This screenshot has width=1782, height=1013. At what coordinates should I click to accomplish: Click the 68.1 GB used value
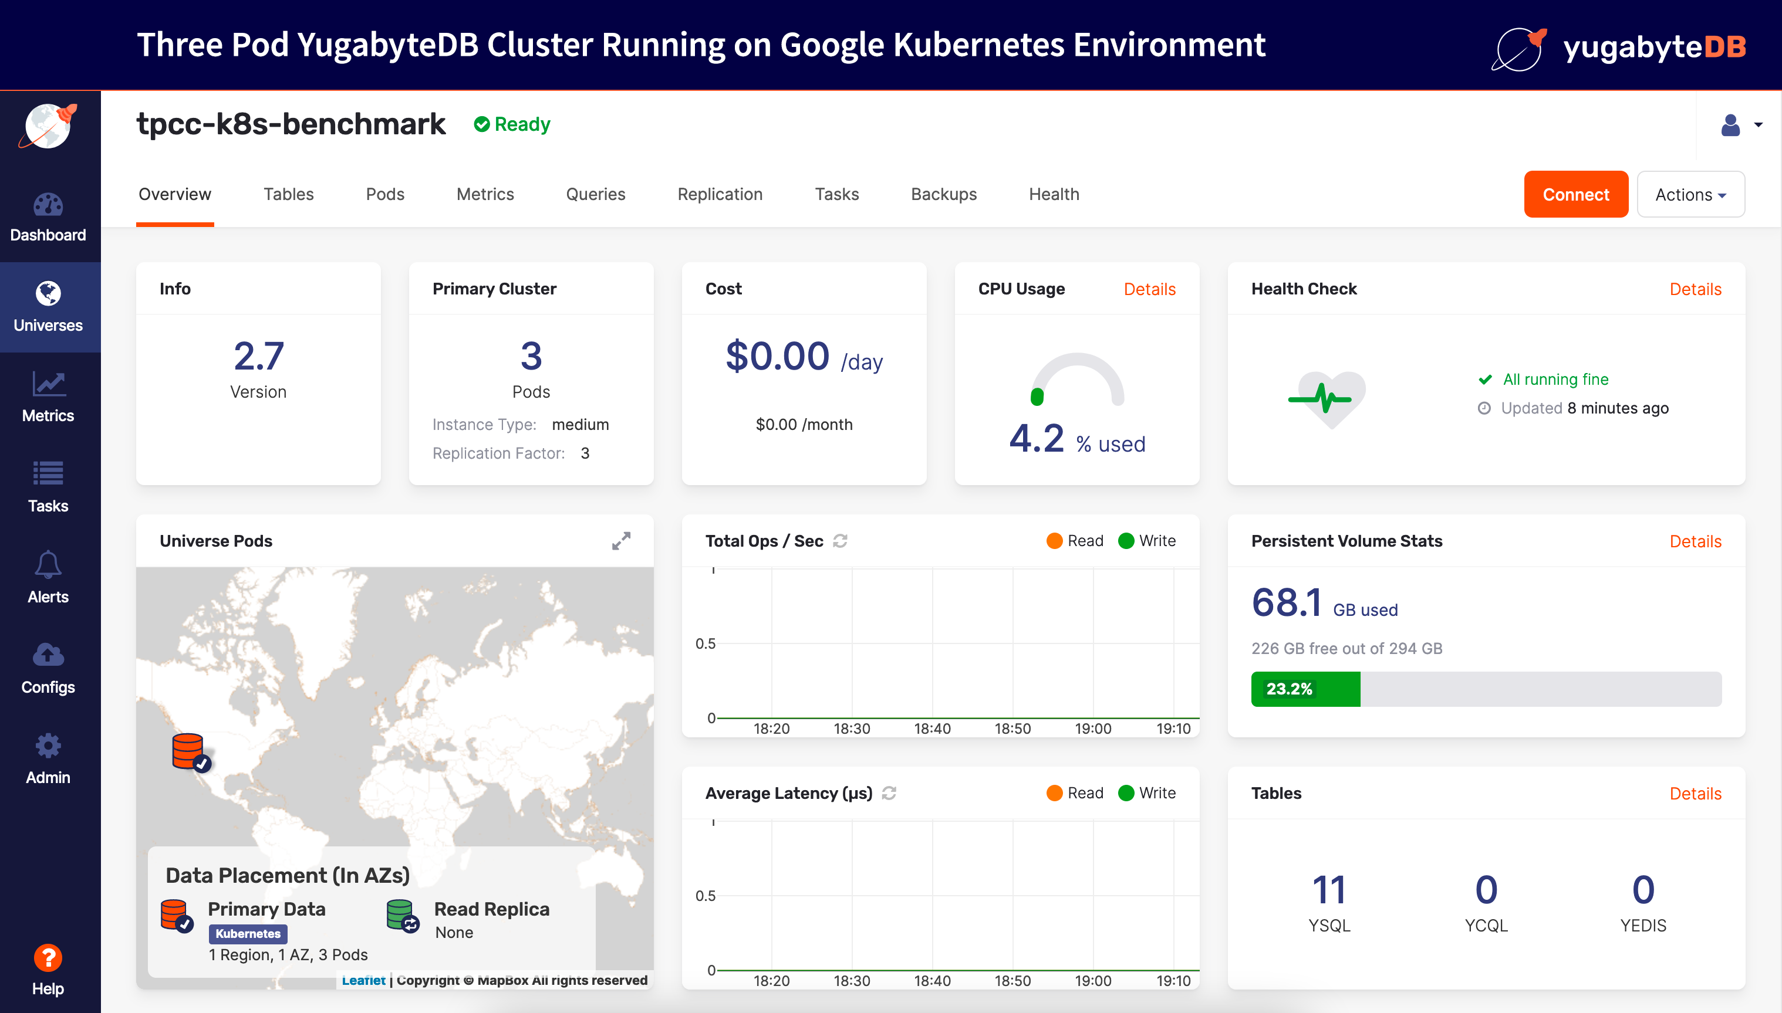click(1324, 602)
